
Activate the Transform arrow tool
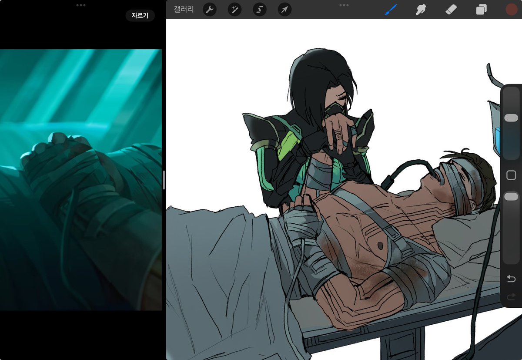click(284, 10)
